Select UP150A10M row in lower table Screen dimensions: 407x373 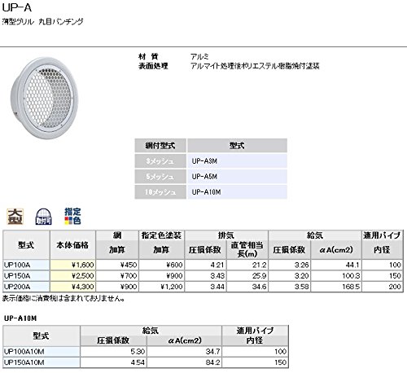[x=42, y=362]
